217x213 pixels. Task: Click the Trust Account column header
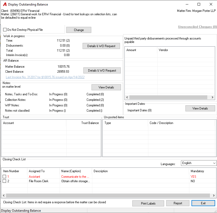tap(34, 123)
